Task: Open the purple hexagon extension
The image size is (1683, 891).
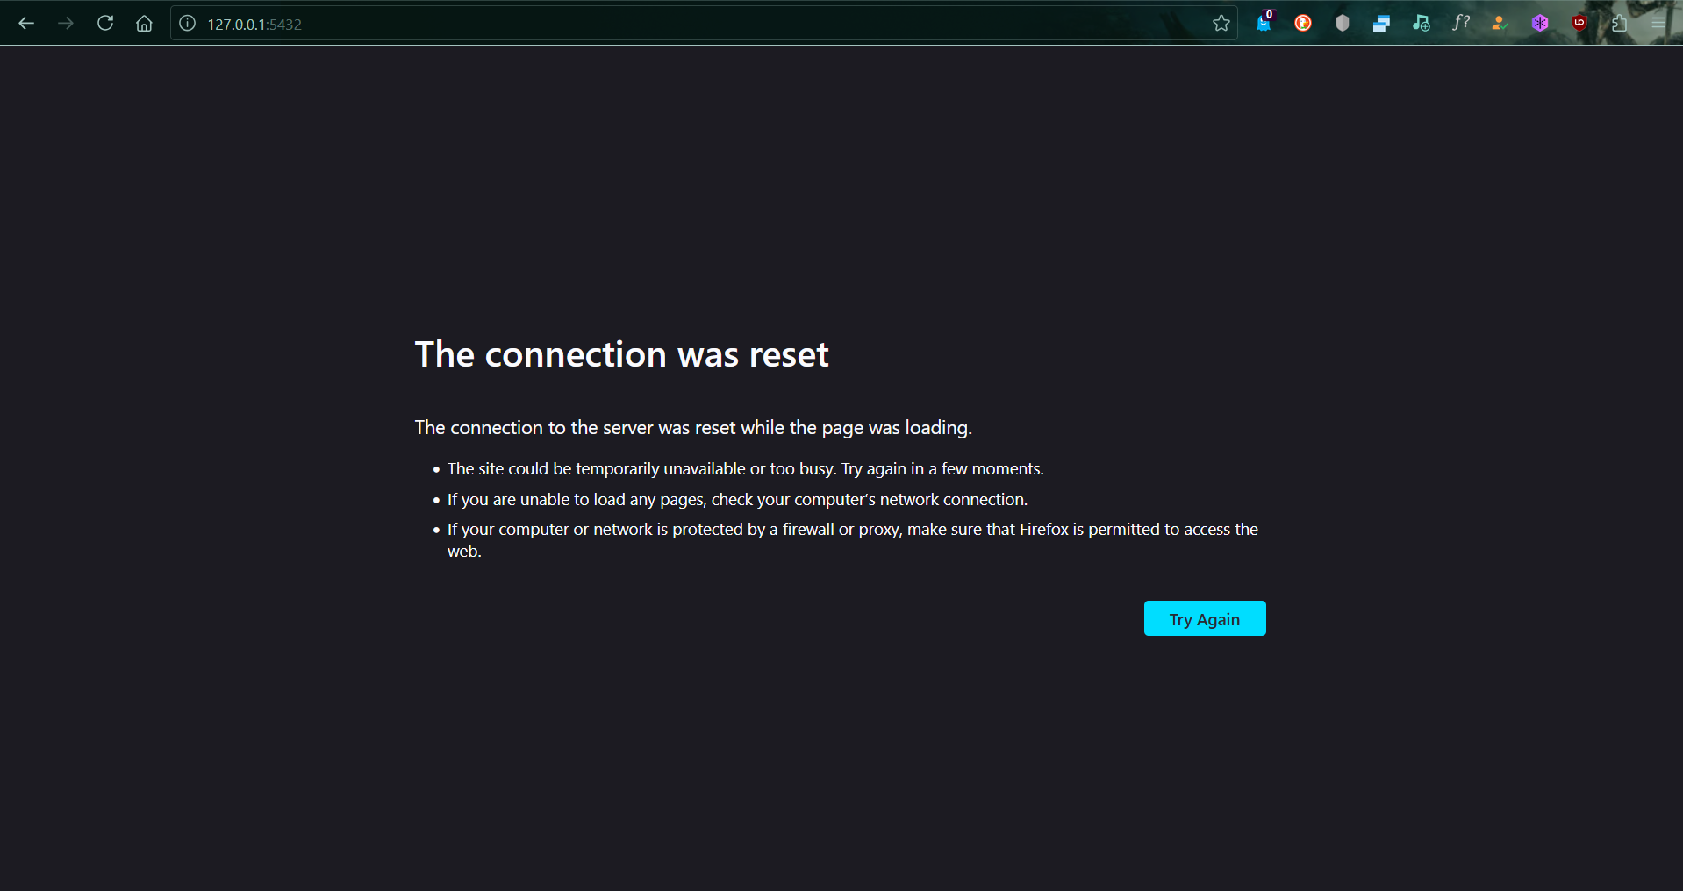Action: click(x=1539, y=24)
